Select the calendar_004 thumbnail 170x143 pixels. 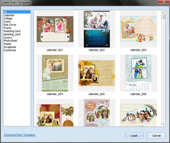(55, 73)
